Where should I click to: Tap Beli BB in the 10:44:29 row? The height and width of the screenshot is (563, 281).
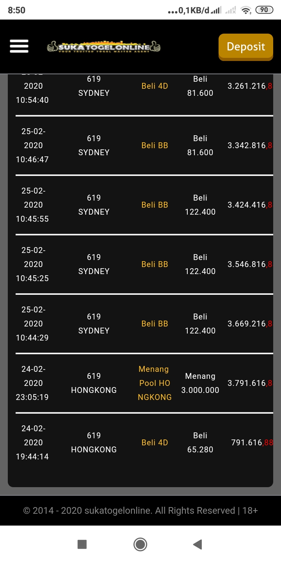point(155,324)
